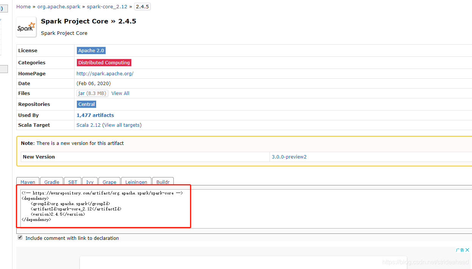
Task: Switch to the Ivy tab
Action: click(90, 182)
